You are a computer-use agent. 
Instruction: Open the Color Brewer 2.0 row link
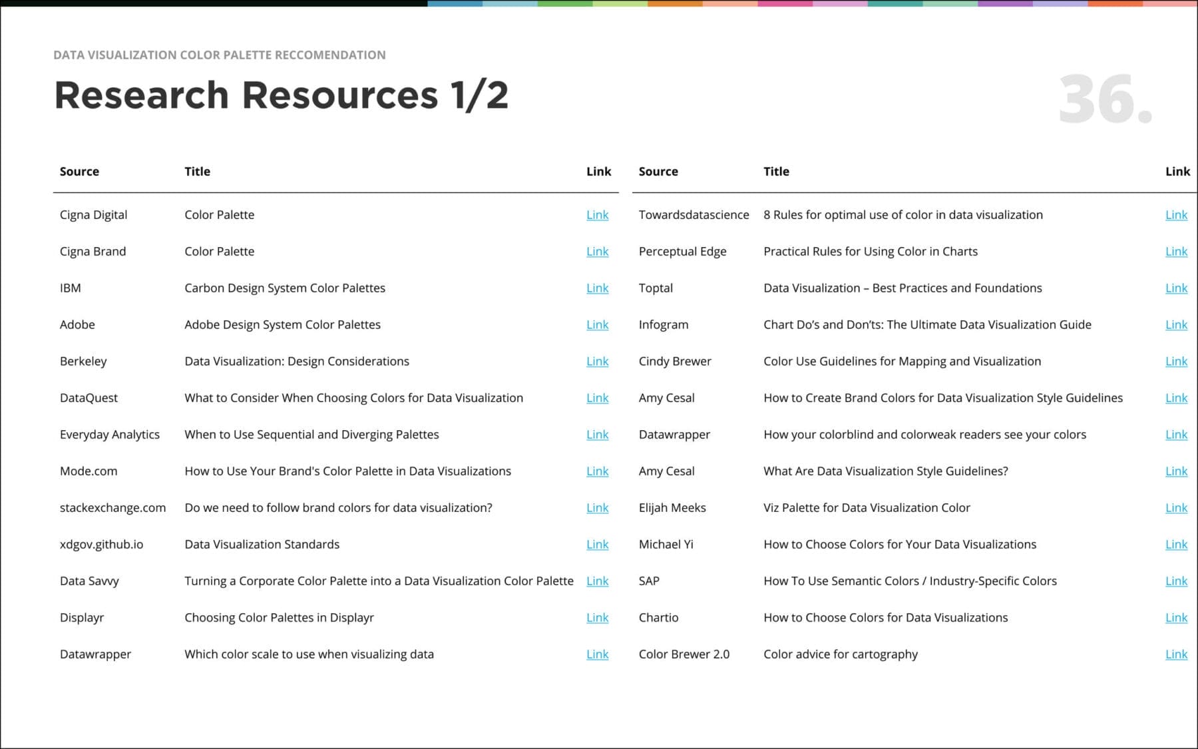click(1176, 654)
